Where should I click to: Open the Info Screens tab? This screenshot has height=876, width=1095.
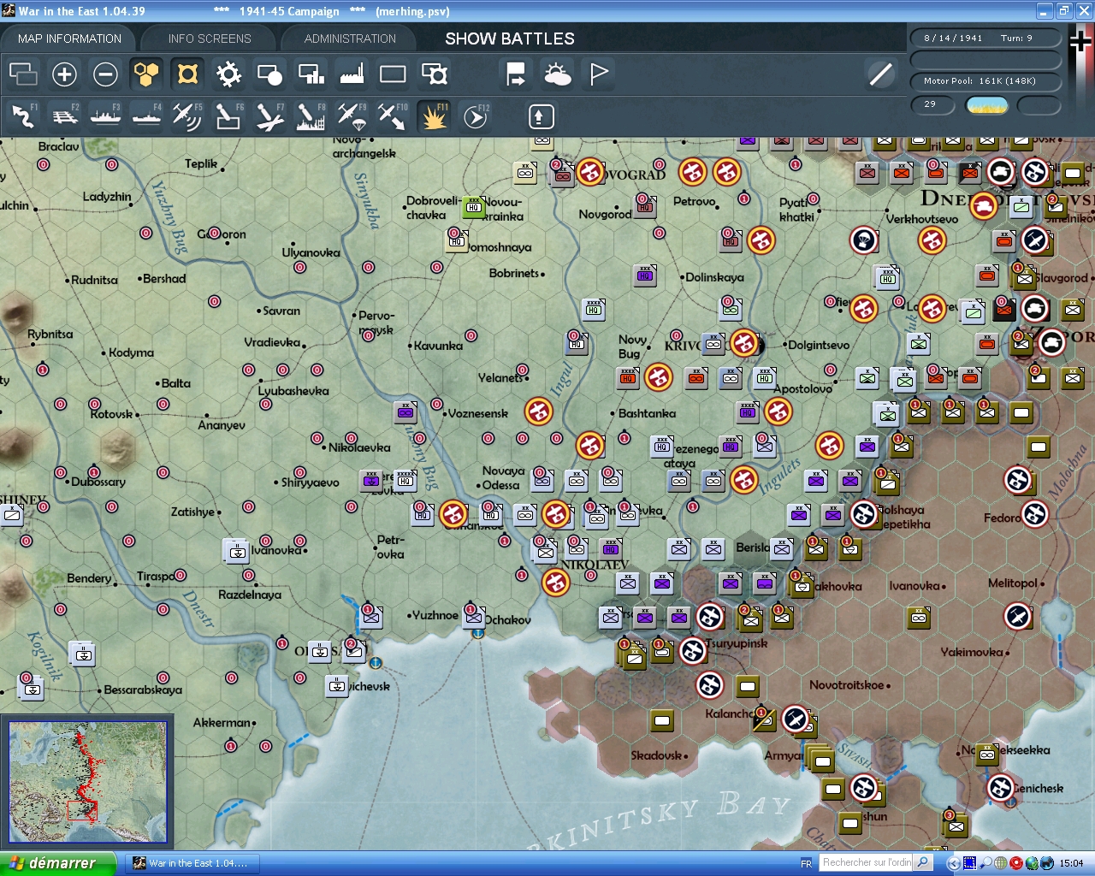[210, 38]
